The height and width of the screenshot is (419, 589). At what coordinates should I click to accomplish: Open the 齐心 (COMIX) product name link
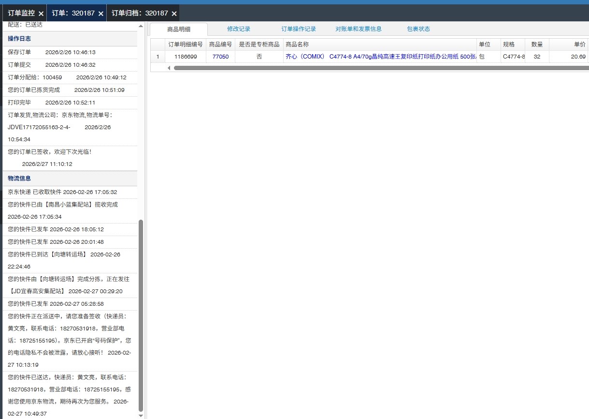(380, 57)
